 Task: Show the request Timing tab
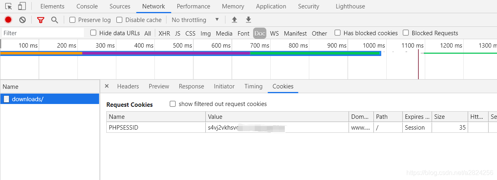pos(254,86)
